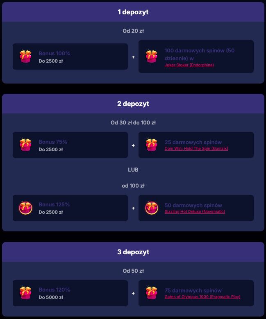Click the 3 depozyt header
Image resolution: width=266 pixels, height=319 pixels.
(x=133, y=252)
